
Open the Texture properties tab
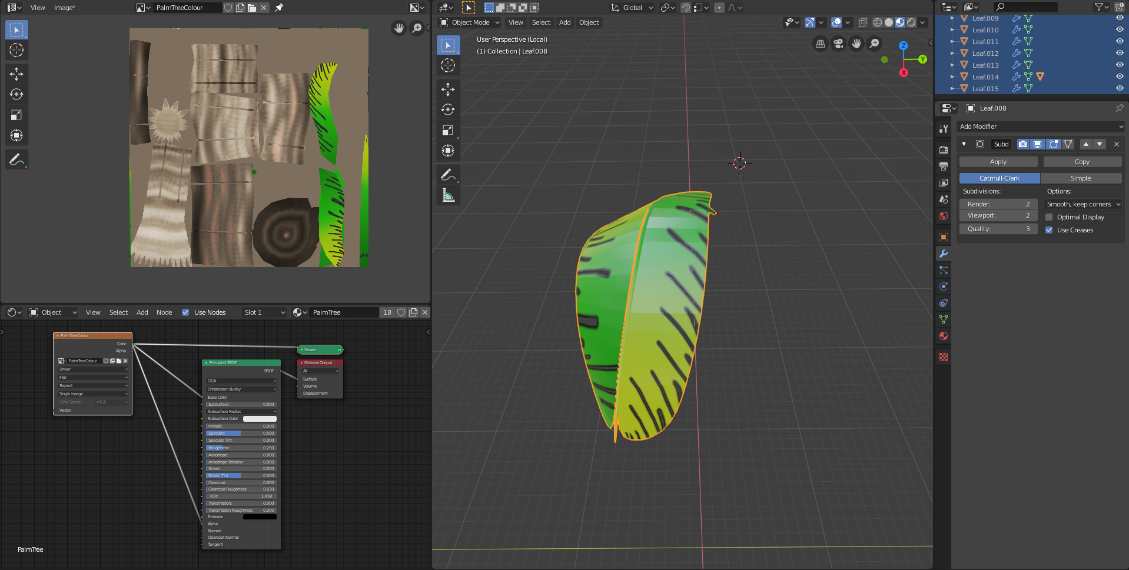(944, 357)
